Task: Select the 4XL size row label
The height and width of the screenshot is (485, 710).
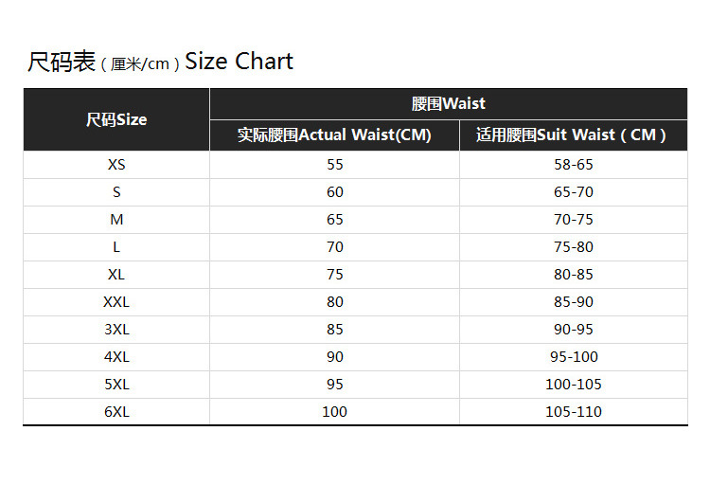Action: [x=116, y=357]
